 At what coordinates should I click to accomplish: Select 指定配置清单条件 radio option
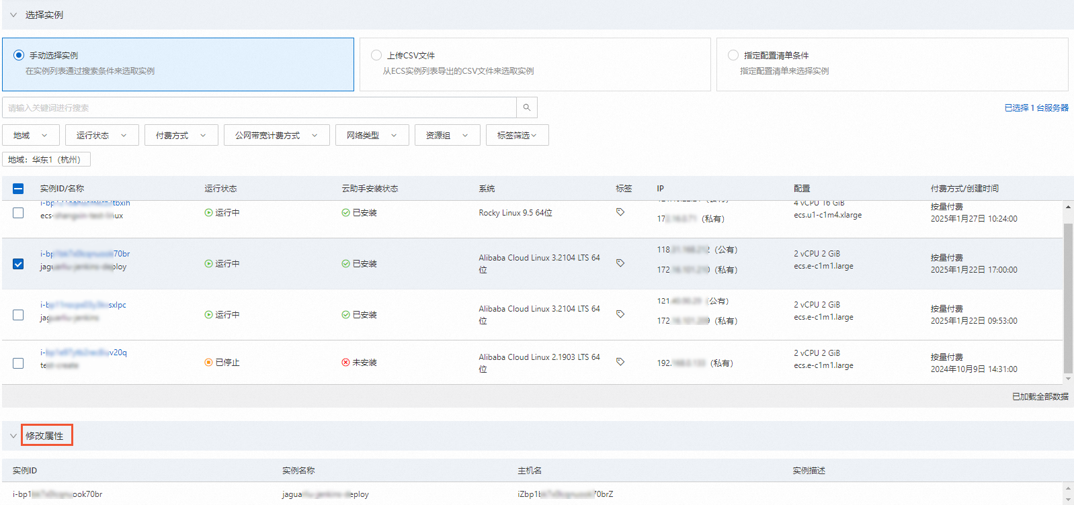point(733,55)
